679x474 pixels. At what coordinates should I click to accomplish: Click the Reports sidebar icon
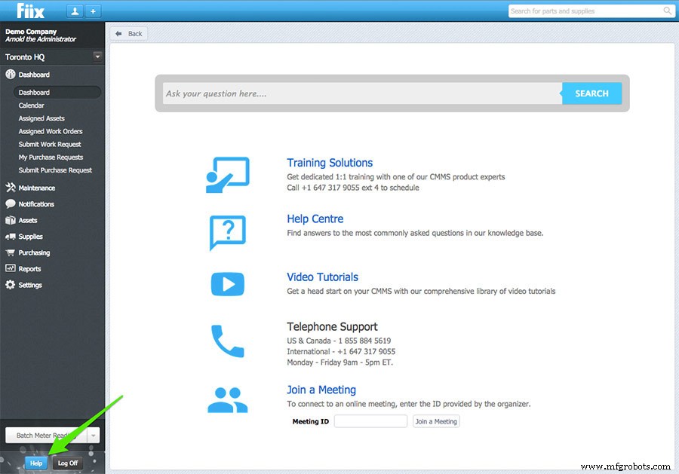tap(11, 268)
